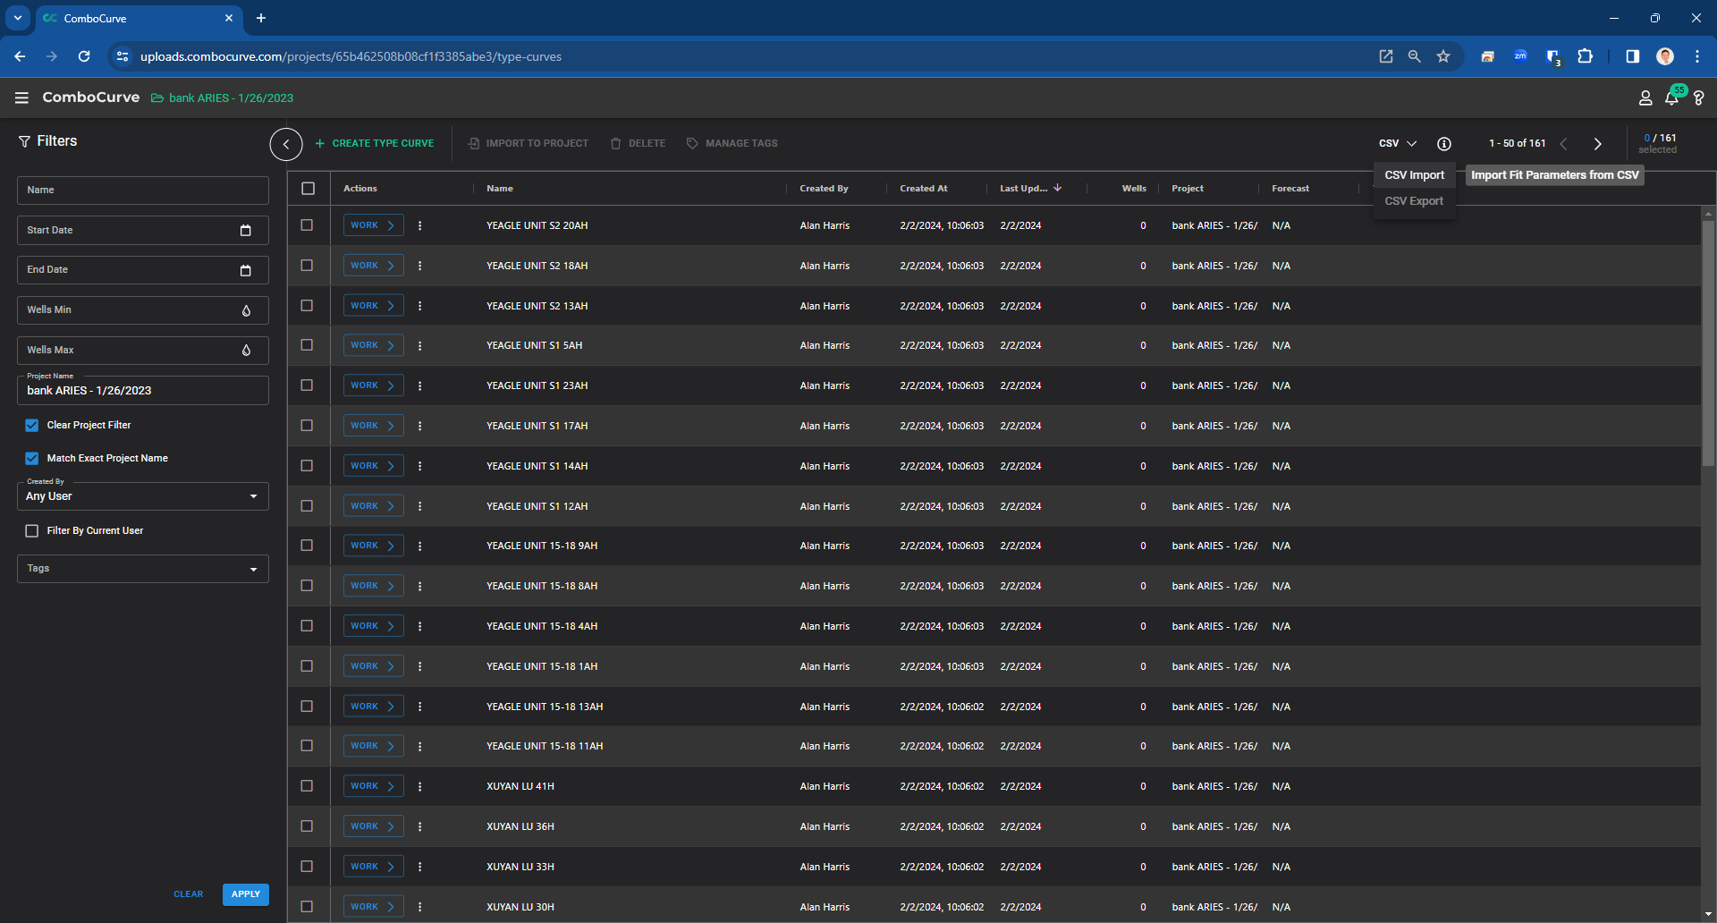Open row options for XUYAN LU 41H
The height and width of the screenshot is (923, 1717).
419,786
